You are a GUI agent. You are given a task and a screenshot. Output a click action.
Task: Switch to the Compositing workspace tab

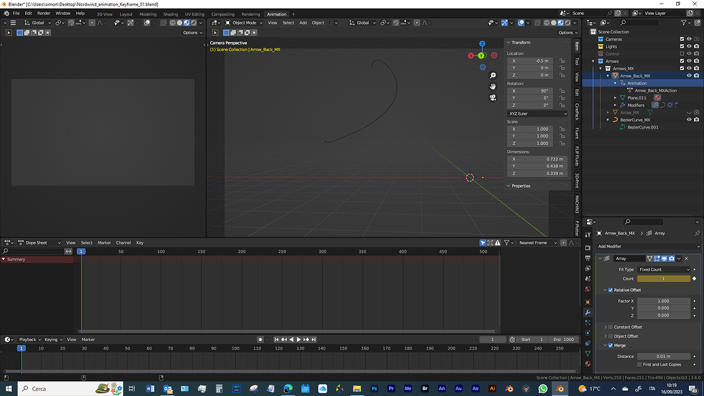pos(222,14)
